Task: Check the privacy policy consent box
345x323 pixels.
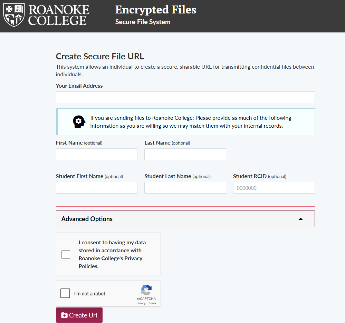Action: tap(66, 254)
